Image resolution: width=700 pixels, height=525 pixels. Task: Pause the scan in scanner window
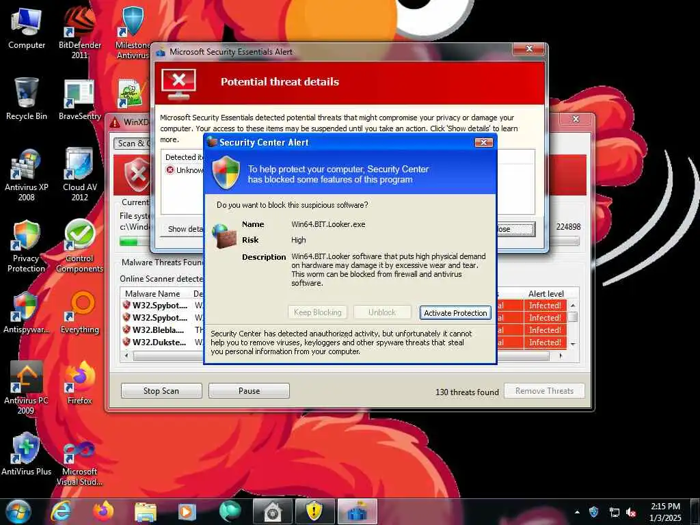(x=249, y=390)
